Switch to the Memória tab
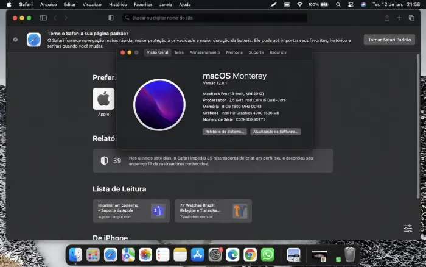The width and height of the screenshot is (426, 267). (x=234, y=52)
